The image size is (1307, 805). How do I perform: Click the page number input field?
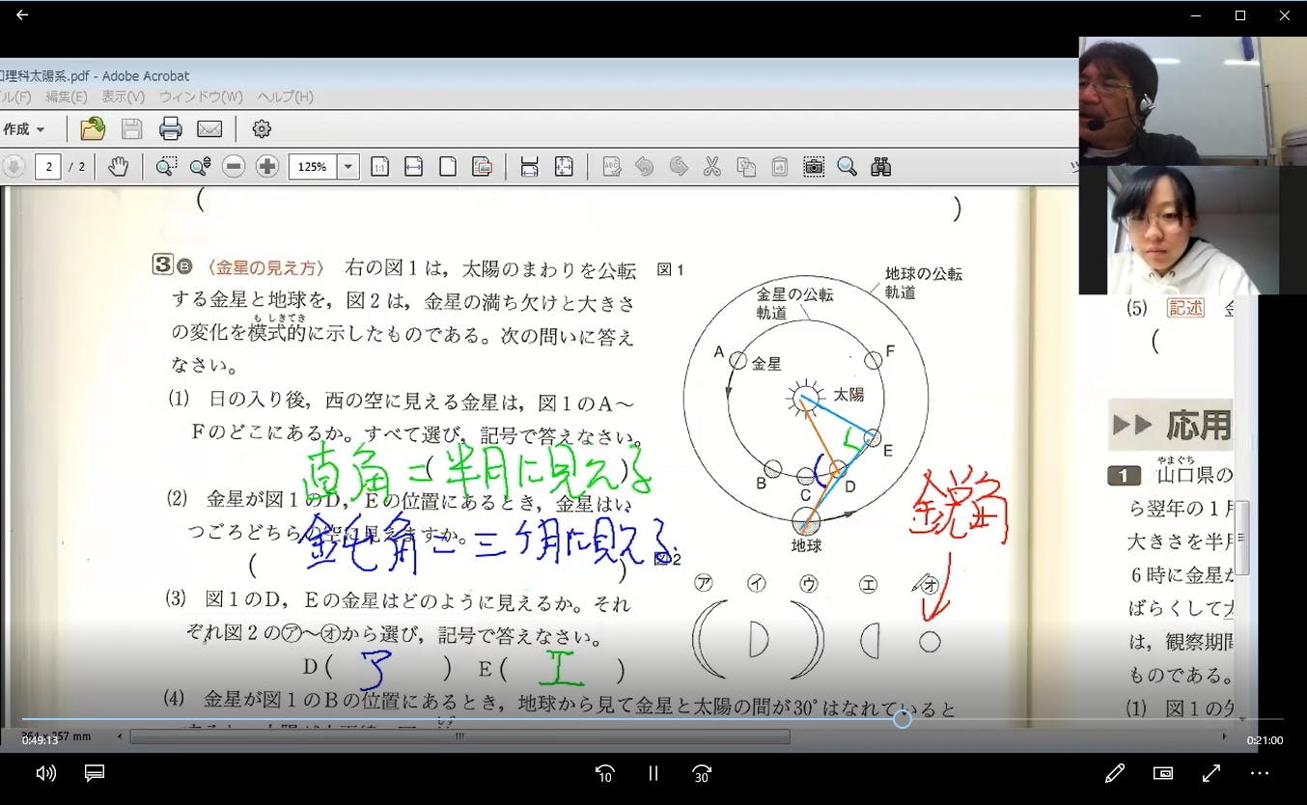pyautogui.click(x=48, y=167)
